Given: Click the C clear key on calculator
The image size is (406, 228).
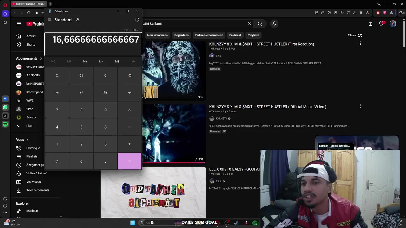Looking at the screenshot, I should pyautogui.click(x=105, y=76).
